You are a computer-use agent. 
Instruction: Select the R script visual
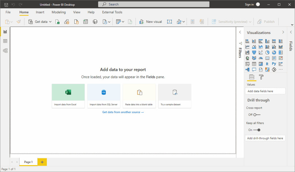pos(267,64)
